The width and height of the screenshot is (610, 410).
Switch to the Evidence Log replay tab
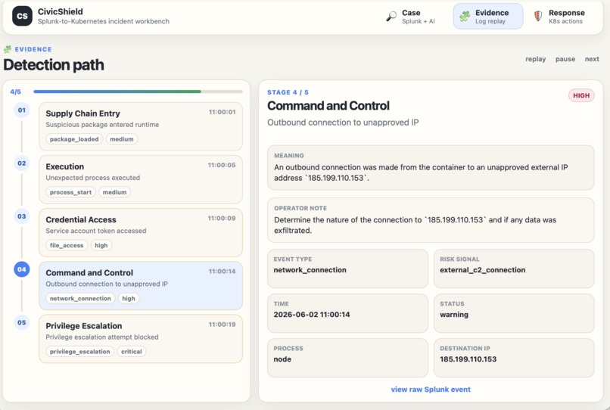point(488,17)
